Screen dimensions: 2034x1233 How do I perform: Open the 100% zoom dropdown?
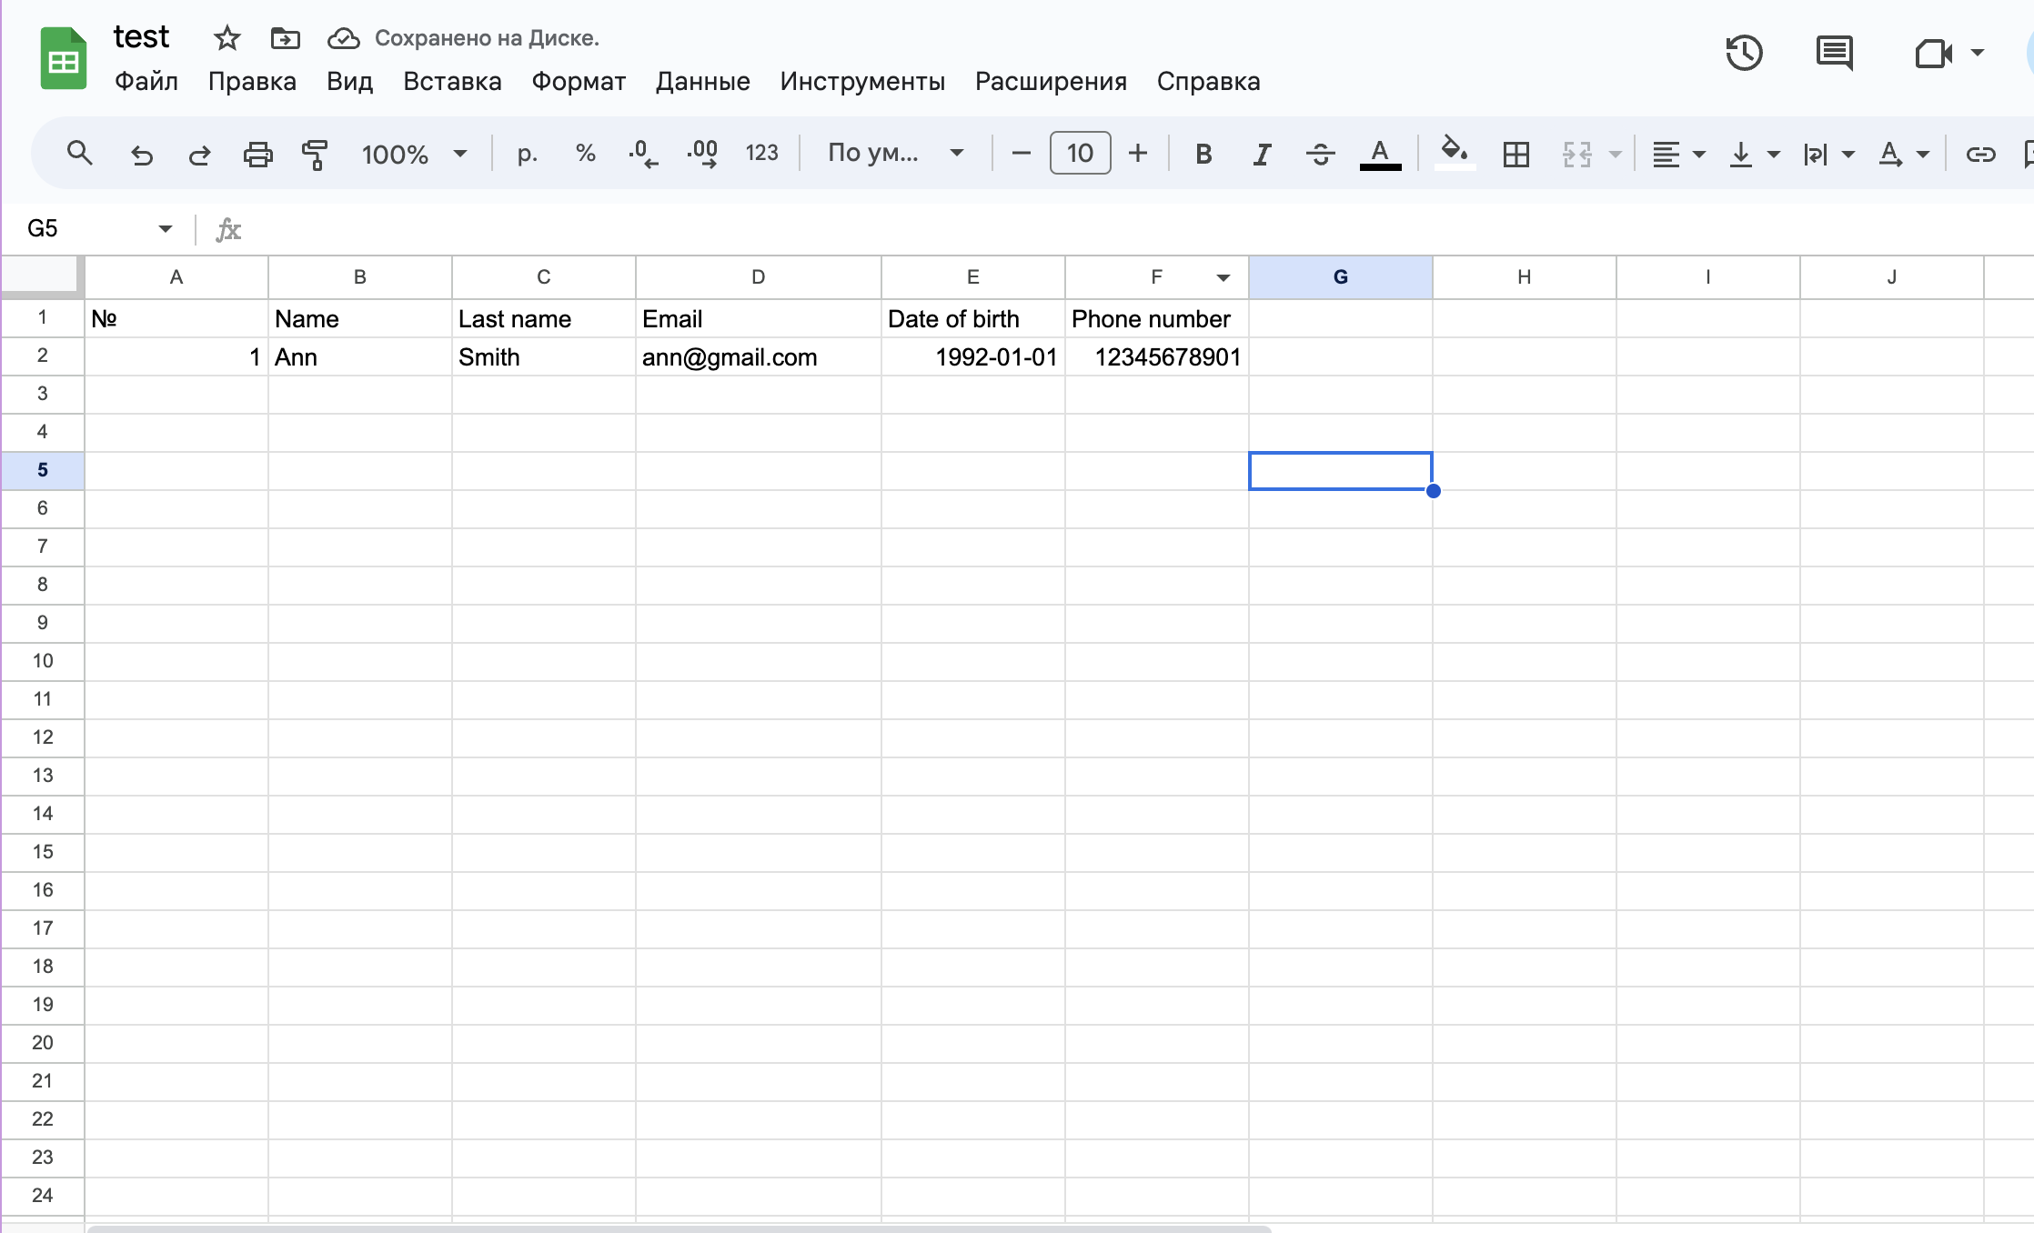(414, 155)
